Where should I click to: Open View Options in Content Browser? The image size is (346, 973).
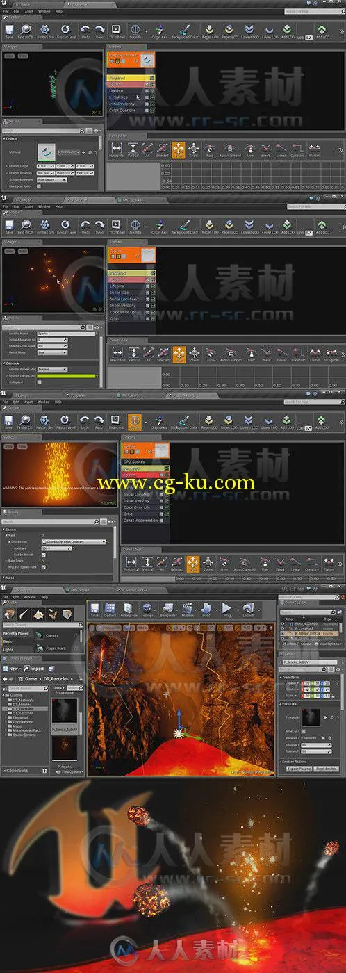pyautogui.click(x=69, y=771)
